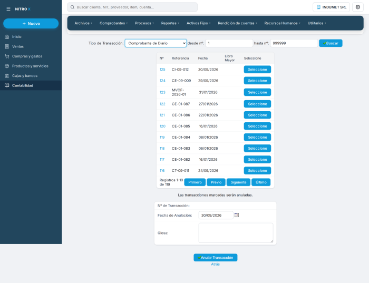Select transaction CE-09-009
This screenshot has width=369, height=283.
point(257,81)
